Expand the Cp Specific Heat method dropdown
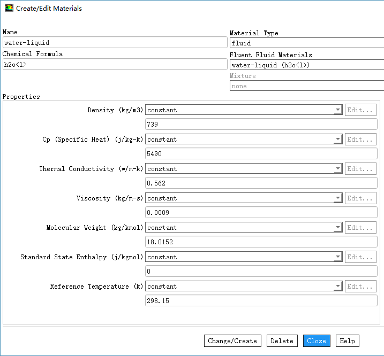 [x=244, y=140]
